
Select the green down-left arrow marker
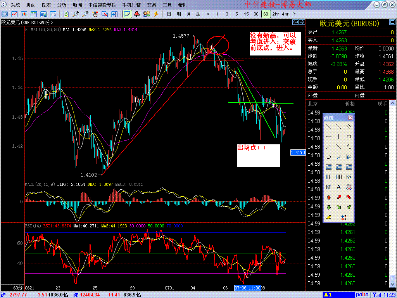click(x=349, y=207)
